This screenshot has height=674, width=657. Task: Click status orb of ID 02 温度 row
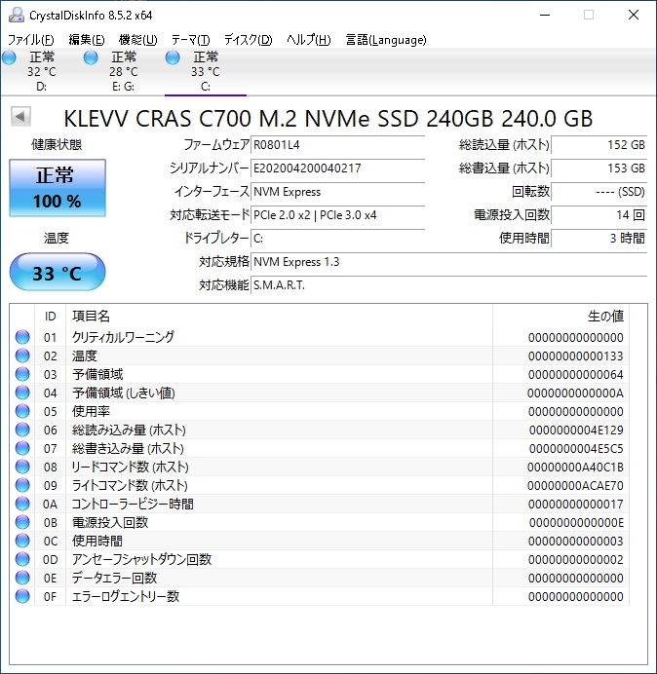22,356
